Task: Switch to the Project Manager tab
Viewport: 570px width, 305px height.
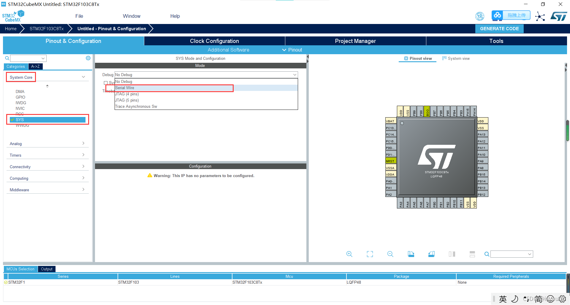Action: tap(355, 41)
